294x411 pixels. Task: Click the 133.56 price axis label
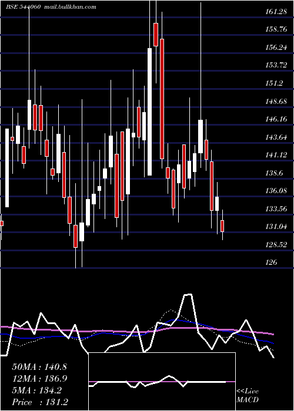pyautogui.click(x=276, y=209)
